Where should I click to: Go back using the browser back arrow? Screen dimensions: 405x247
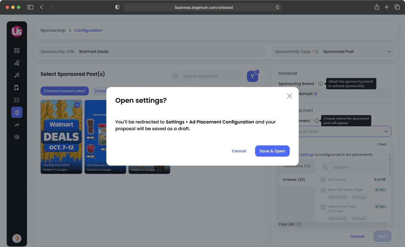point(42,7)
